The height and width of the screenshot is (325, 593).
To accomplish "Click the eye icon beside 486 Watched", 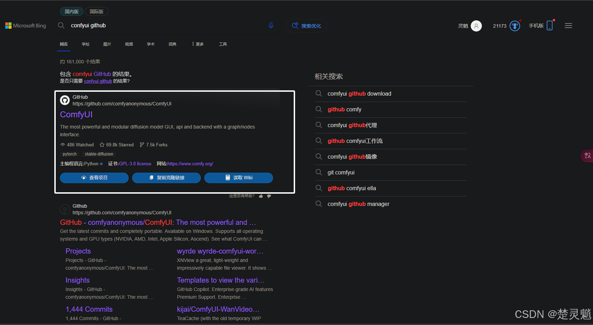I will pos(63,145).
